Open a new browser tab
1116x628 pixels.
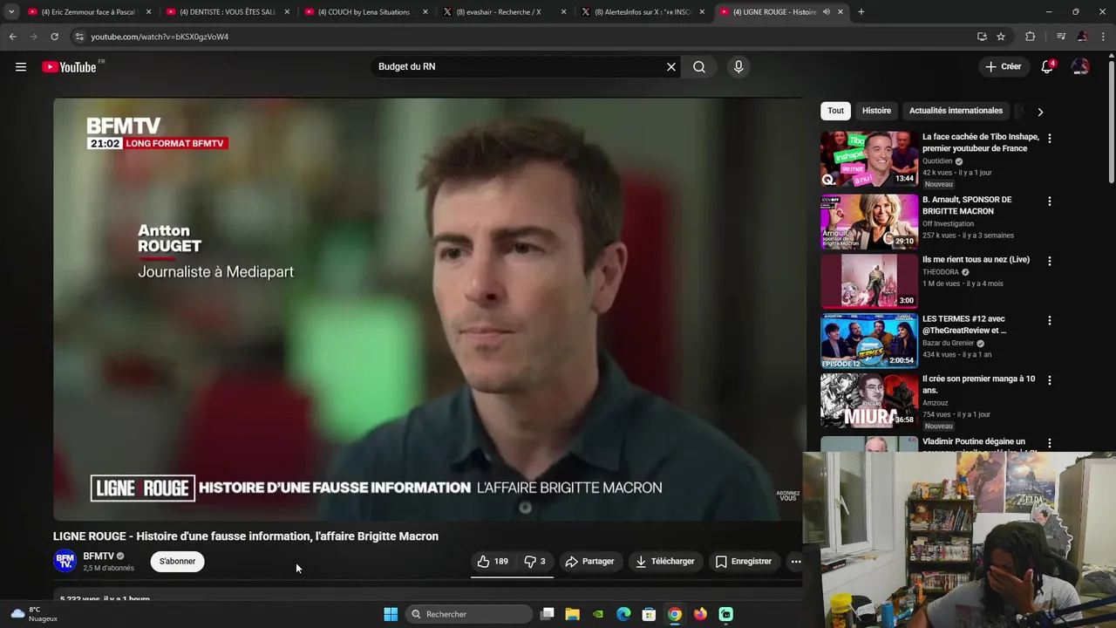[861, 12]
